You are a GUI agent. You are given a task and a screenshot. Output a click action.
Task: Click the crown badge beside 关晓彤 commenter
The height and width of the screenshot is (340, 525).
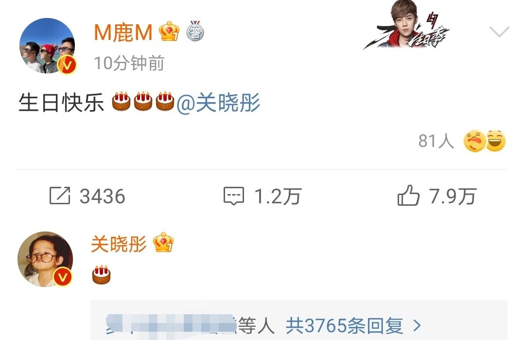point(163,242)
